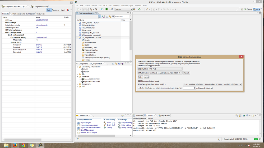Expand the PDD folder in Components view
The width and height of the screenshot is (264, 148).
[x=77, y=87]
